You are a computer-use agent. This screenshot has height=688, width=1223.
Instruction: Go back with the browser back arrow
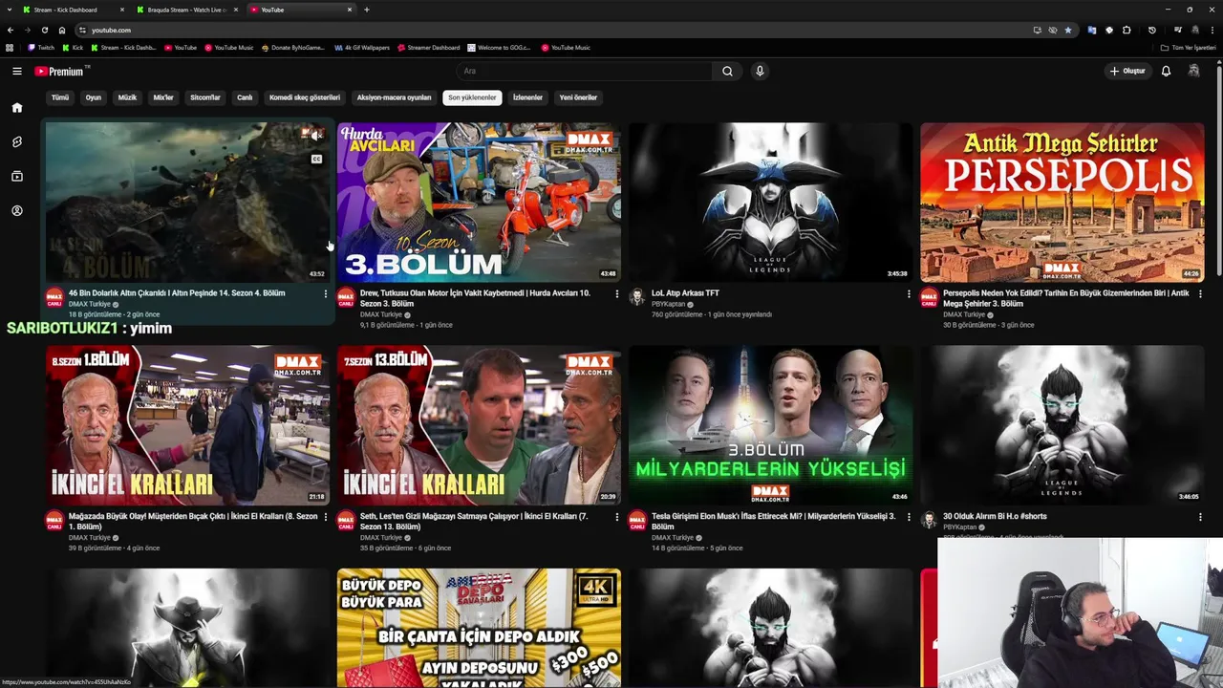click(11, 30)
